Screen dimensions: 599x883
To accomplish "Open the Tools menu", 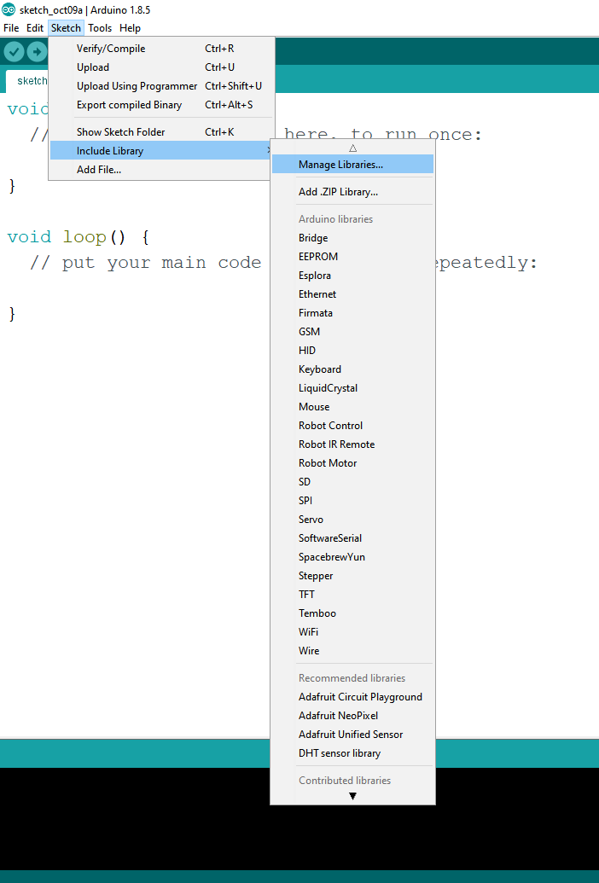I will click(100, 28).
